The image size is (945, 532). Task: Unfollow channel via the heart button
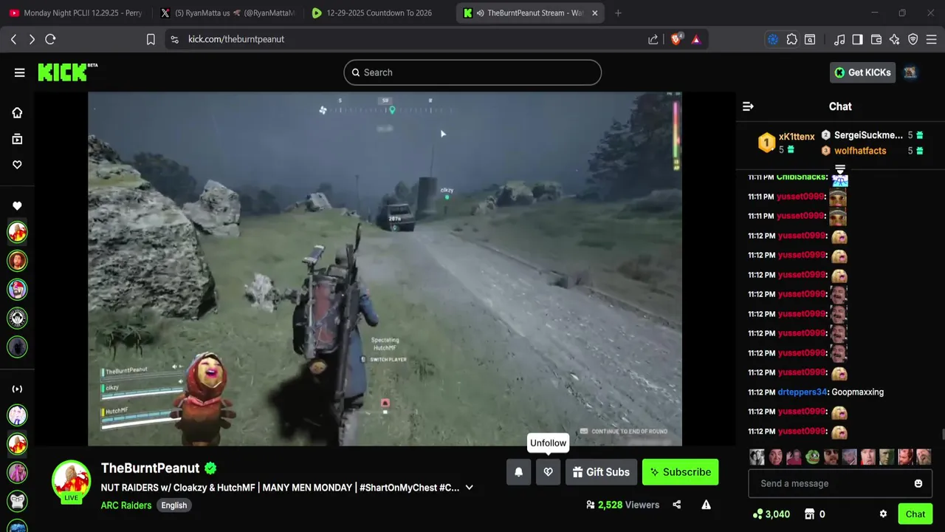point(548,472)
